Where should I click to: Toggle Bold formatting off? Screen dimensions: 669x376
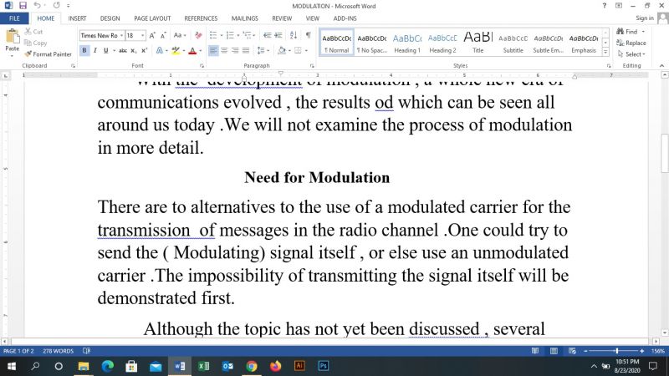click(x=84, y=50)
